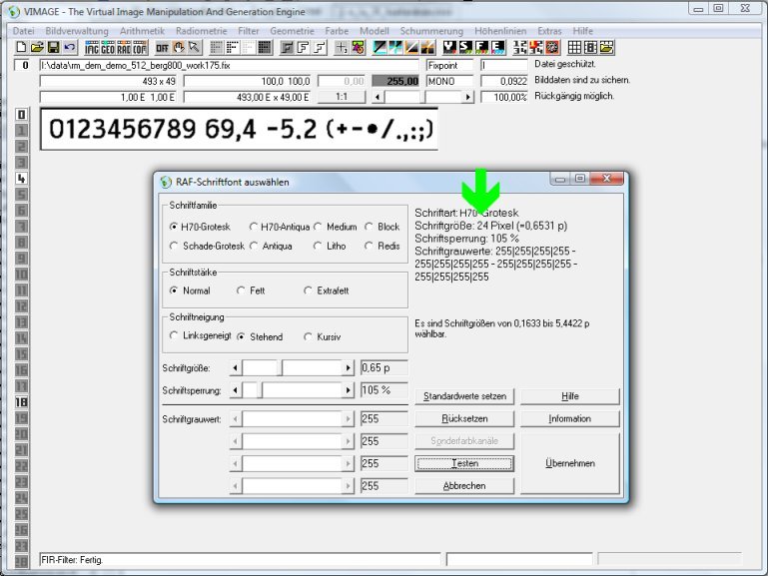Choose the H70-Antiqua font family
Viewport: 768px width, 576px height.
[x=255, y=227]
